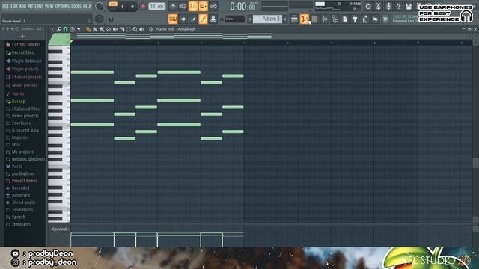Click the scissors audio editor icon

pos(378,6)
